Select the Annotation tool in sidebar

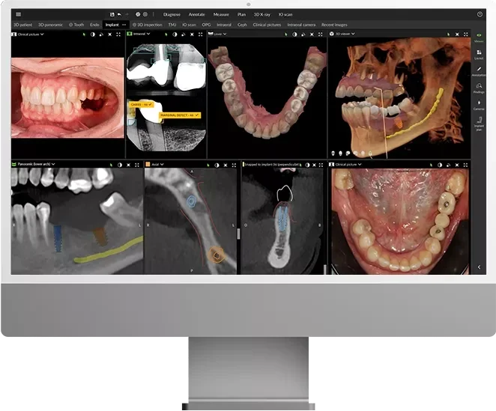click(479, 71)
